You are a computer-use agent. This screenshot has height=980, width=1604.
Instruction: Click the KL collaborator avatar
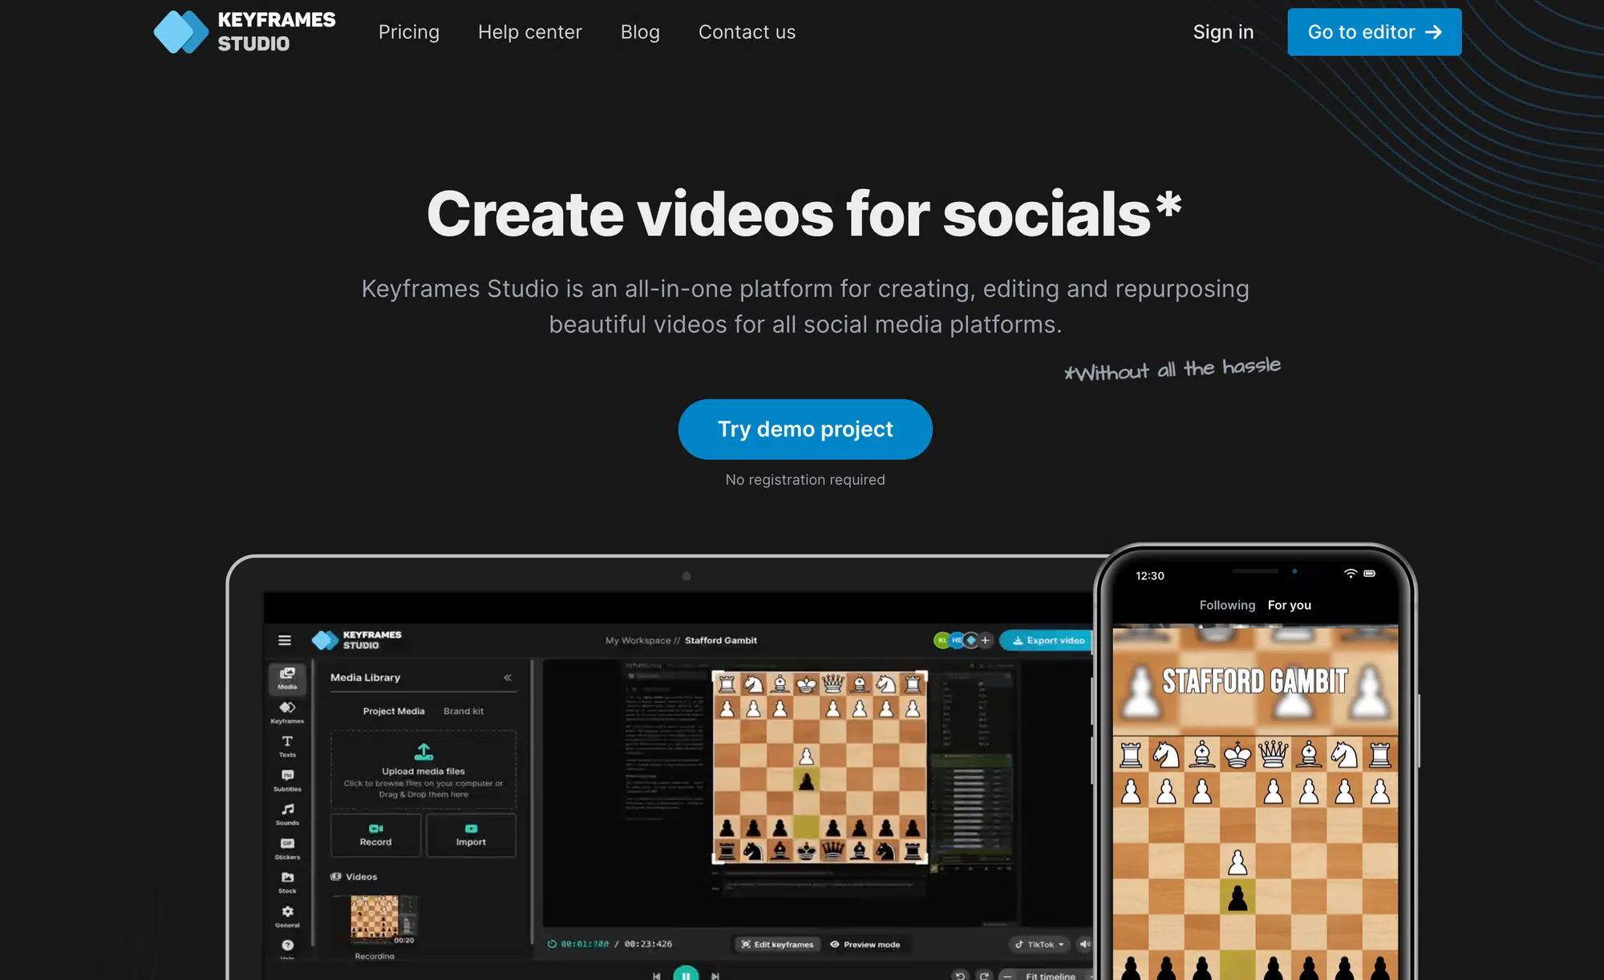tap(942, 640)
